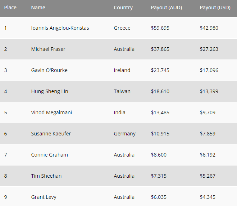Click the Tim Sheehan name cell
This screenshot has width=237, height=206.
coord(46,176)
